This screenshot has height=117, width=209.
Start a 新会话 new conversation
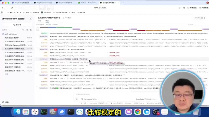pyautogui.click(x=17, y=25)
